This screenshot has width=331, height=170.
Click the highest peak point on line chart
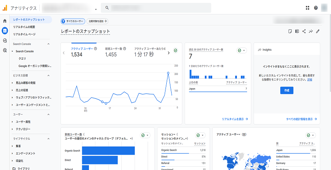pyautogui.click(x=168, y=73)
